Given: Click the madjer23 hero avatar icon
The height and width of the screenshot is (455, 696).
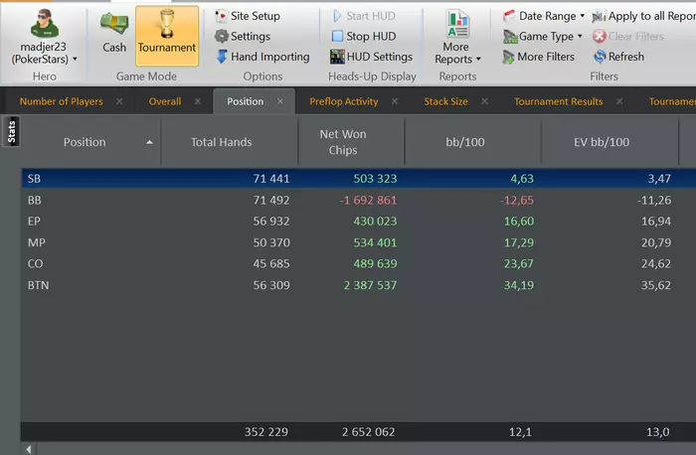Looking at the screenshot, I should (45, 23).
